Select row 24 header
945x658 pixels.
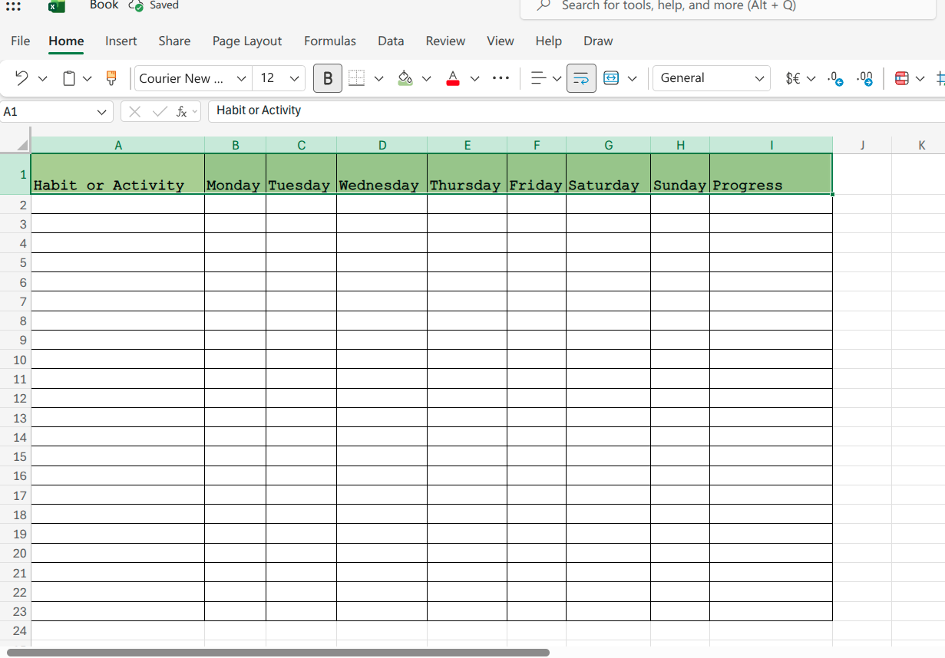(x=15, y=630)
